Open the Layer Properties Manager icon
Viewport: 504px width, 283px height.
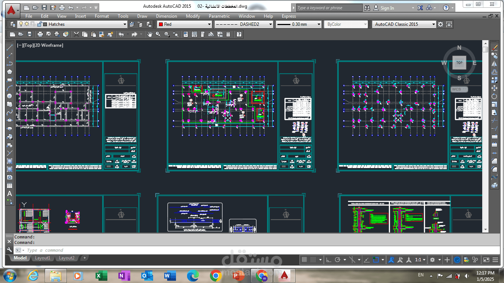(13, 24)
